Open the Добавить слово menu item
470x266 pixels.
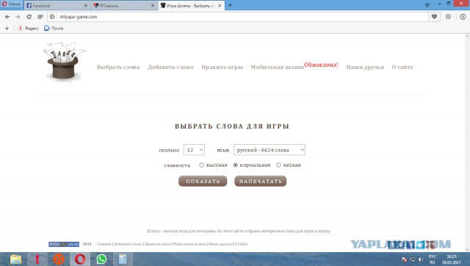click(170, 67)
